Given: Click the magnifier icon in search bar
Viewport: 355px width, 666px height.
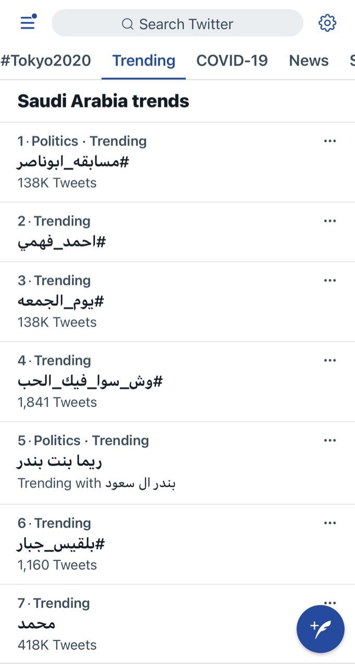Looking at the screenshot, I should pos(128,24).
